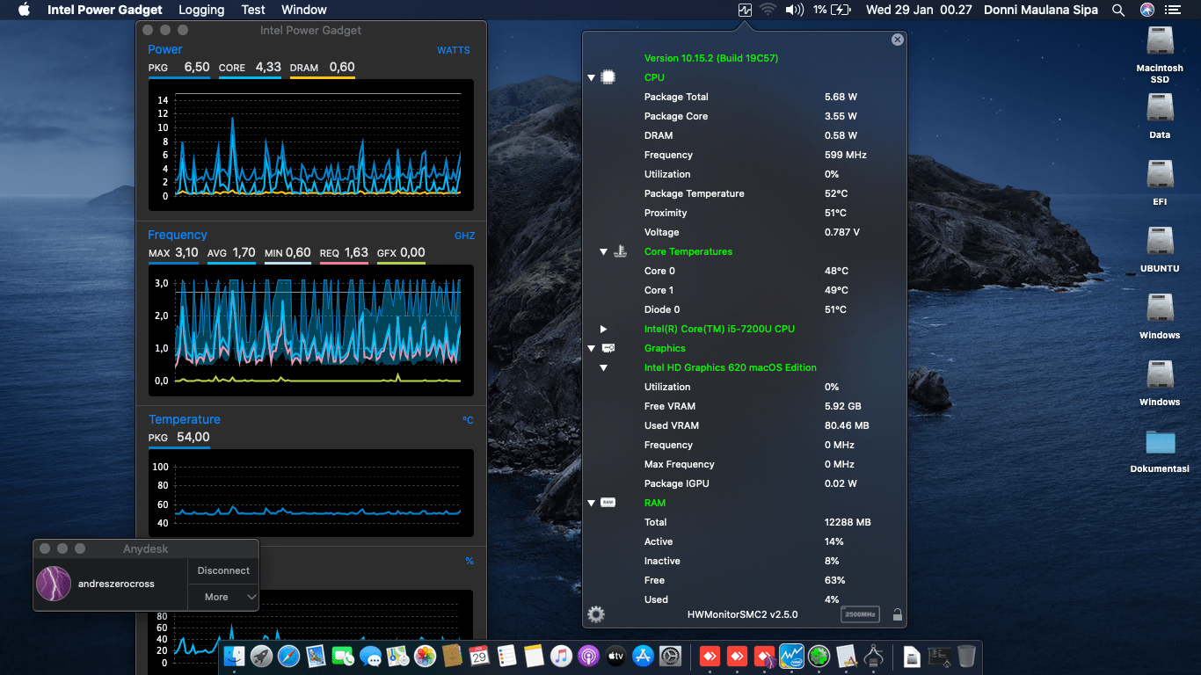
Task: Open the Intel Power Gadget menu
Action: (x=105, y=10)
